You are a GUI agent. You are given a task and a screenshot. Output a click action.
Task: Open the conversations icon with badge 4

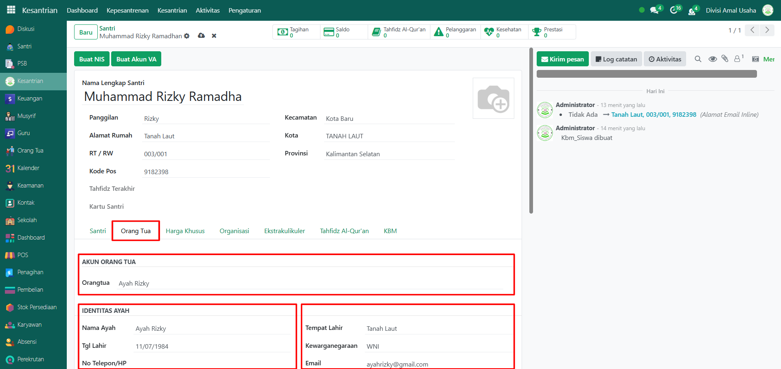[655, 10]
